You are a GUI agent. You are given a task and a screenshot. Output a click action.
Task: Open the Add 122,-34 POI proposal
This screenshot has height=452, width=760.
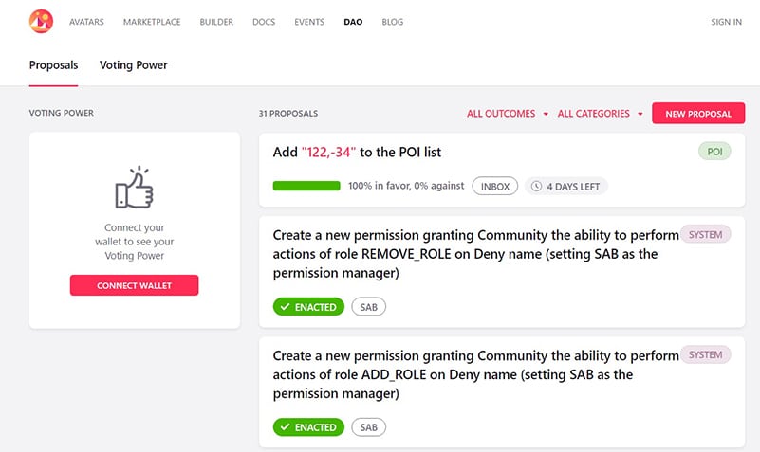click(357, 153)
